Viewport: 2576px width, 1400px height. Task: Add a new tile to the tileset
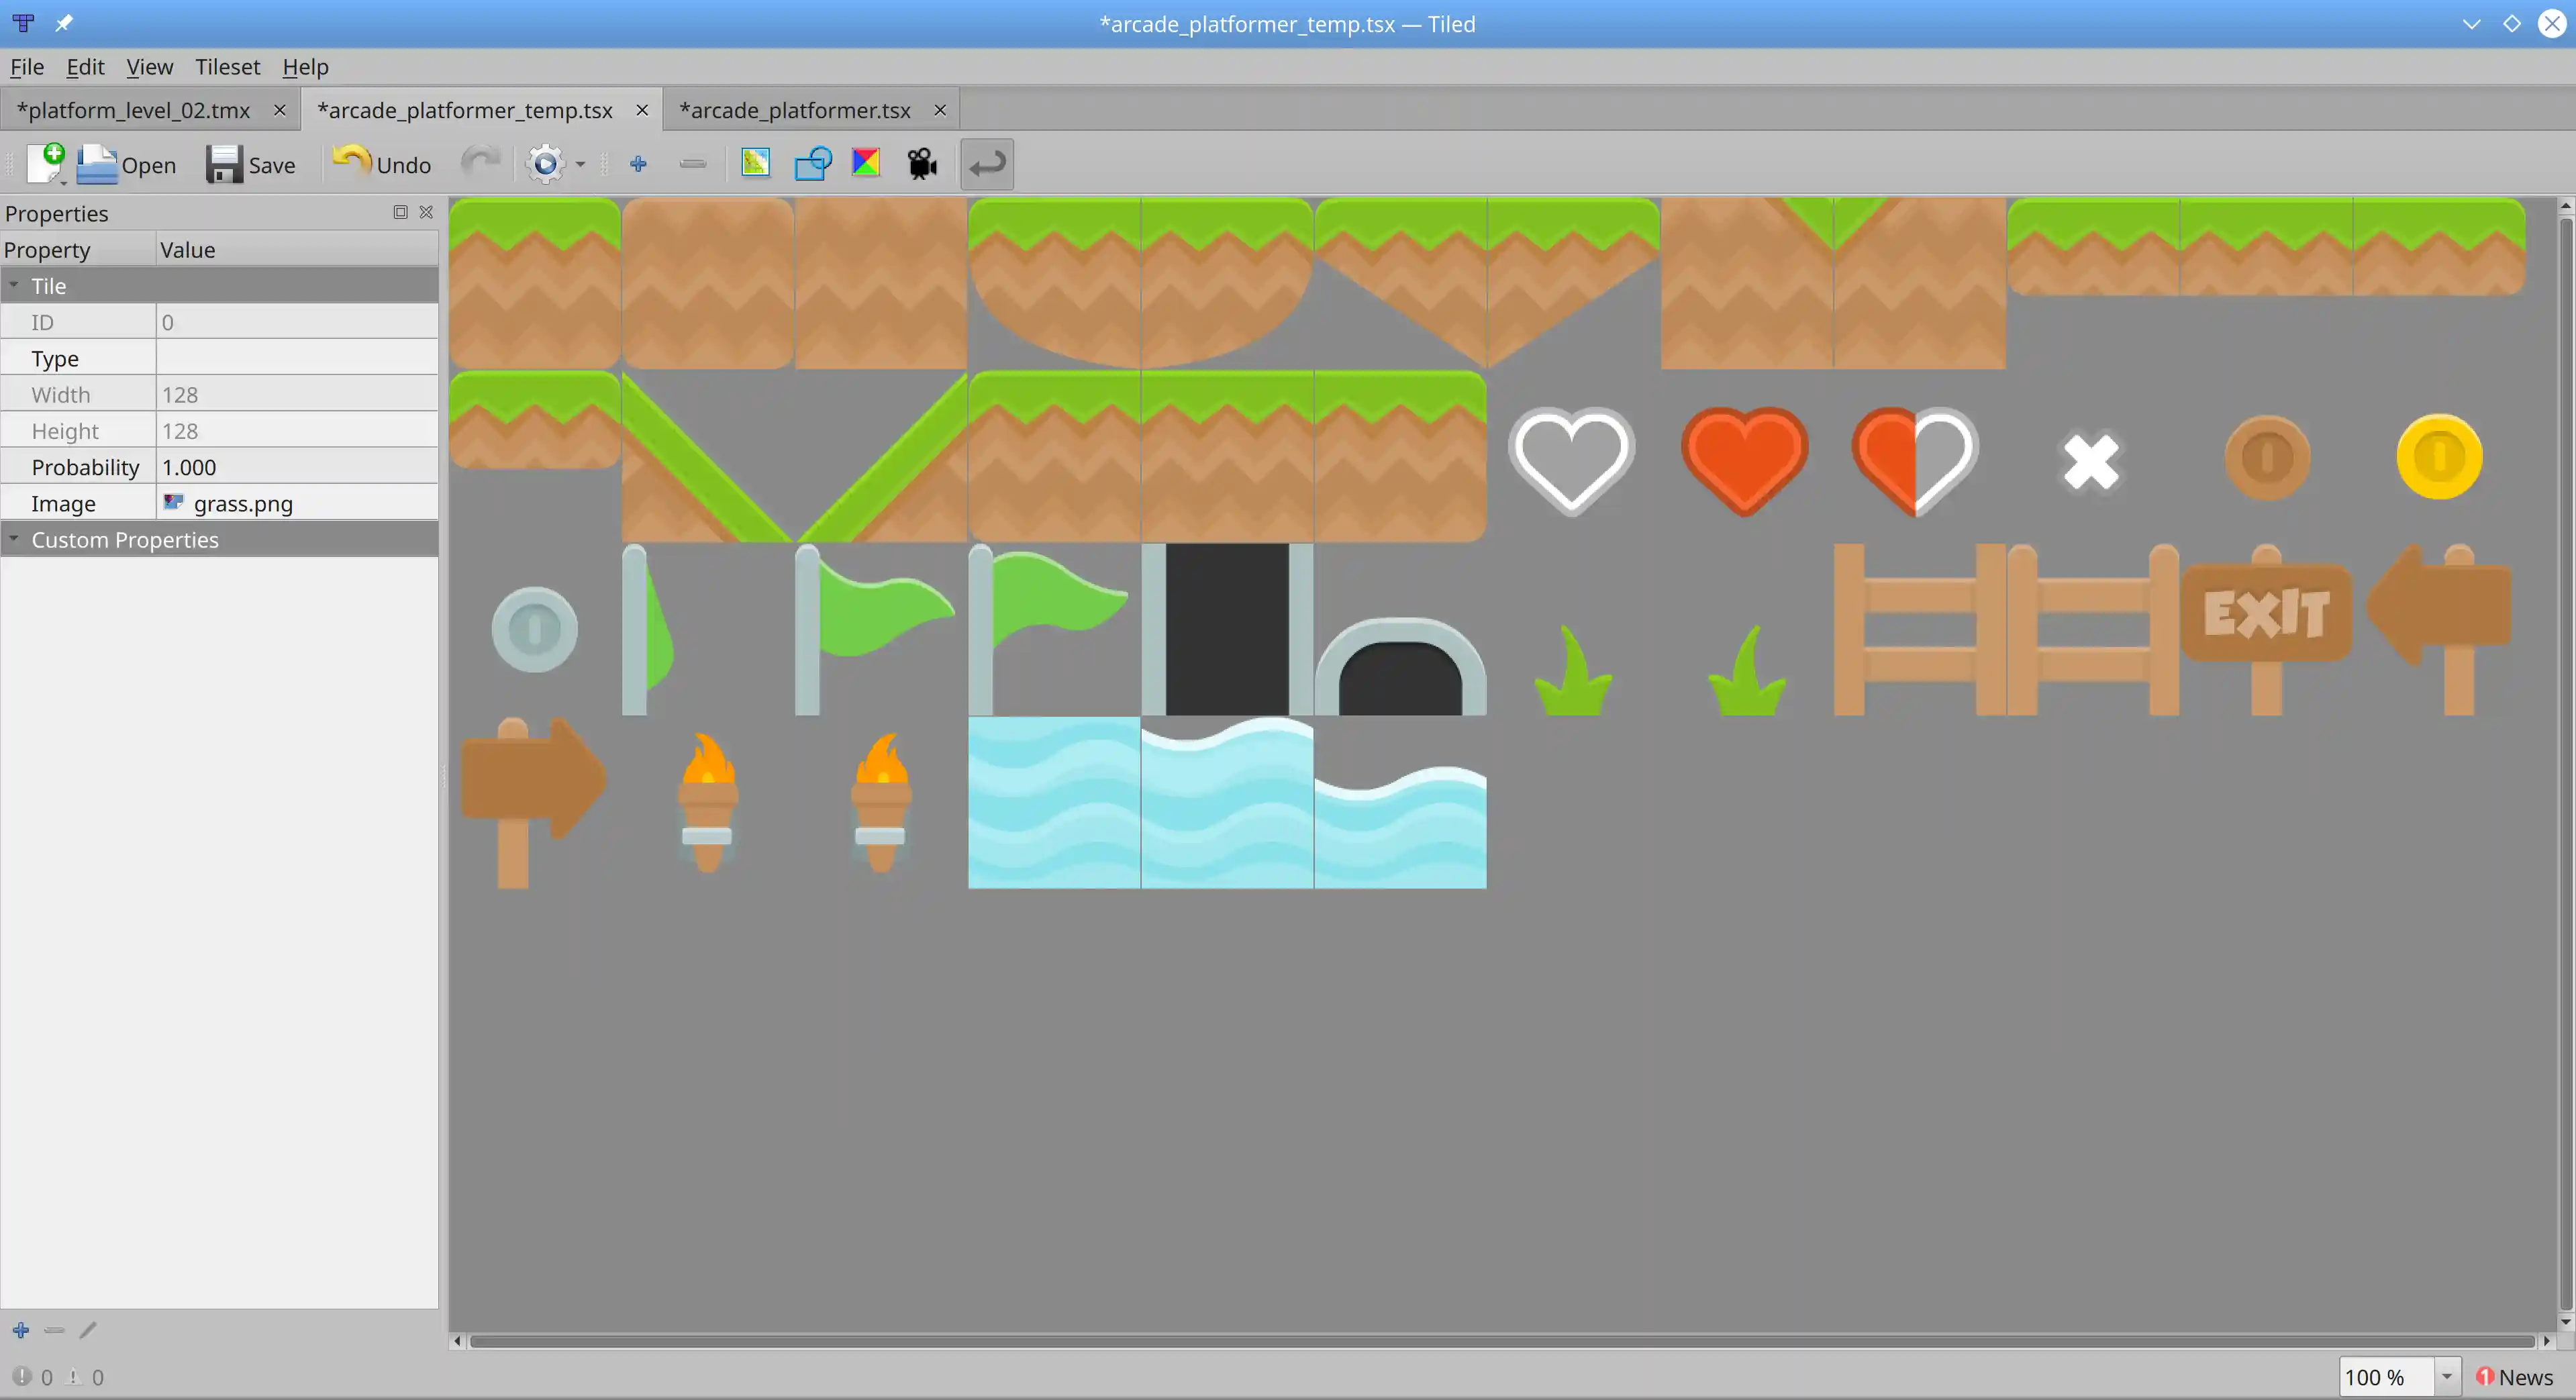[639, 163]
